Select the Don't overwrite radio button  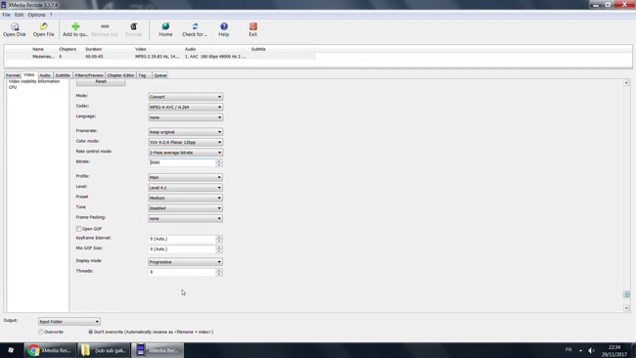[90, 332]
